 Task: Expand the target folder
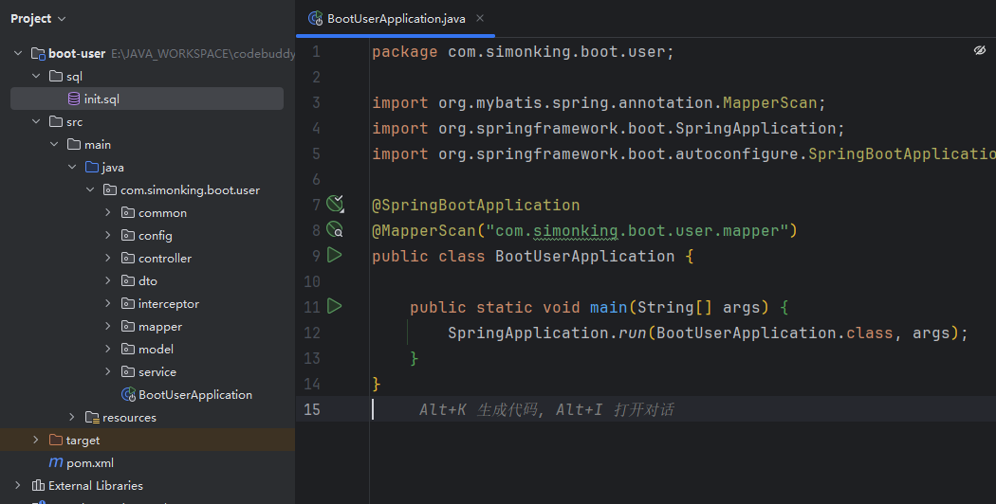(36, 440)
